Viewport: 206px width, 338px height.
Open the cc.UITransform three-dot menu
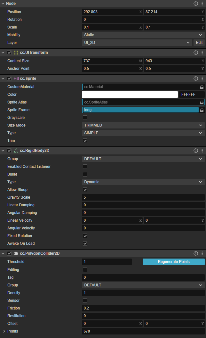point(202,53)
